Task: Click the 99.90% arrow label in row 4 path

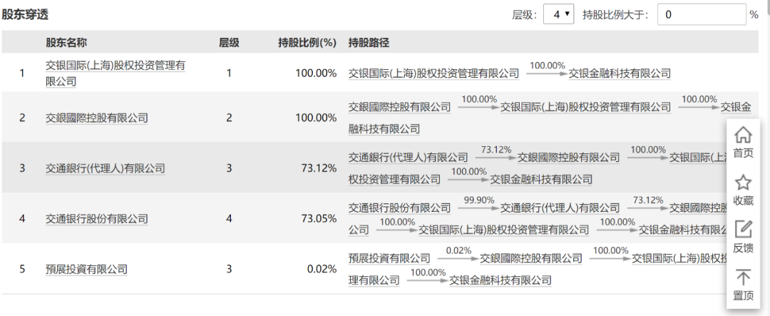Action: 479,200
